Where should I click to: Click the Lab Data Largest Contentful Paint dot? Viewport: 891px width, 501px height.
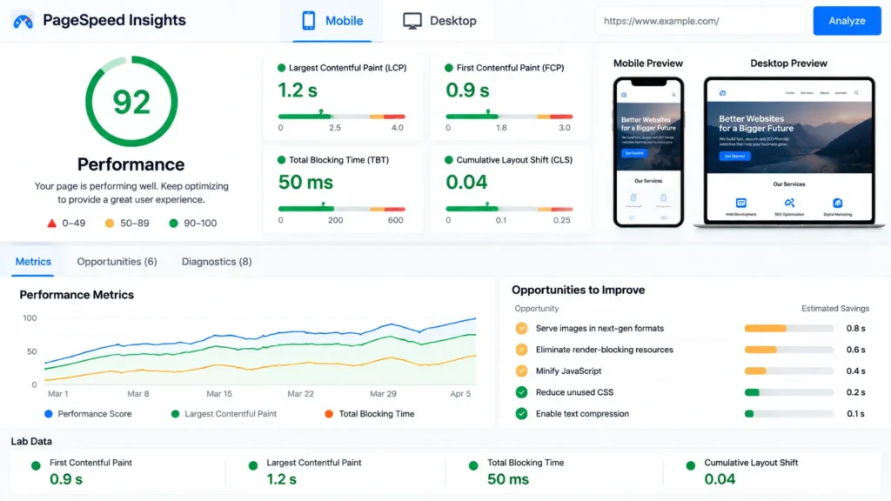point(253,466)
